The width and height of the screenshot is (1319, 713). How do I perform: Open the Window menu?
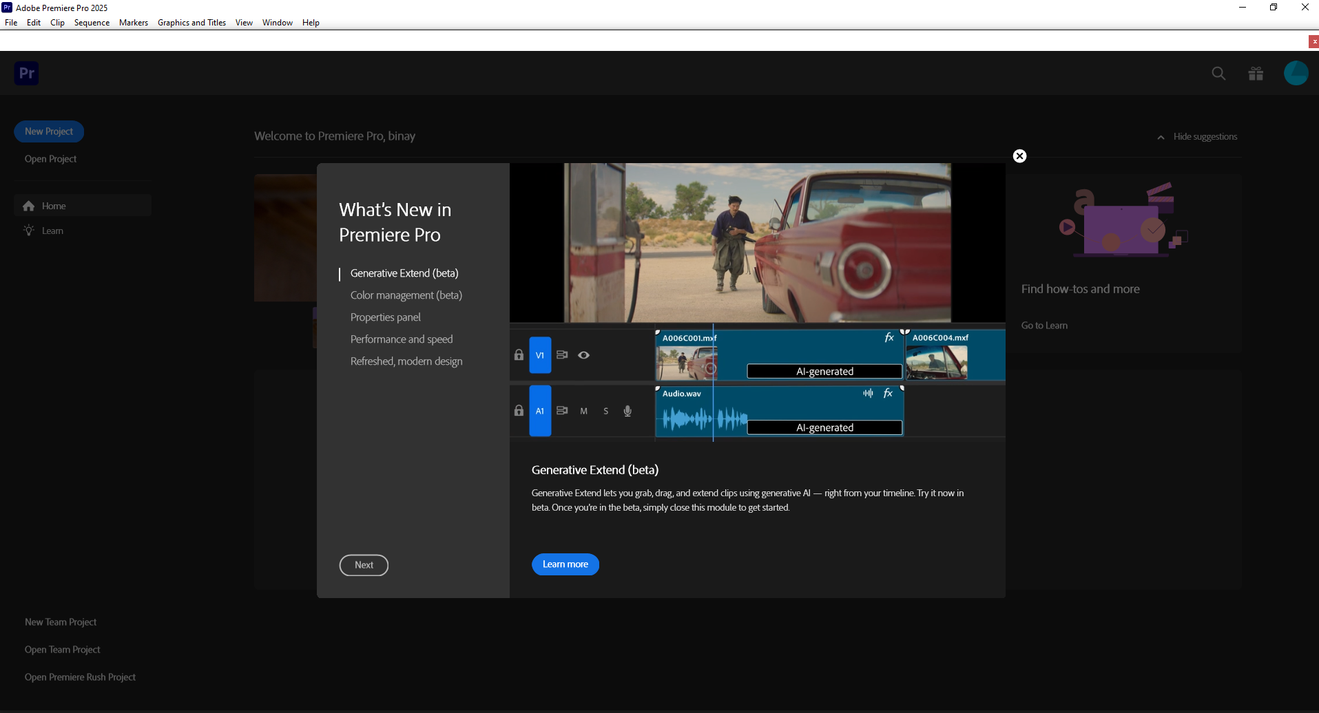(x=278, y=23)
